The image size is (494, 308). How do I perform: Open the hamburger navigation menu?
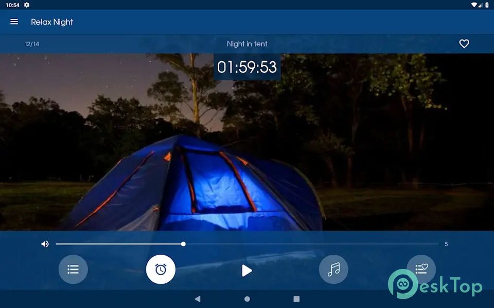coord(14,22)
